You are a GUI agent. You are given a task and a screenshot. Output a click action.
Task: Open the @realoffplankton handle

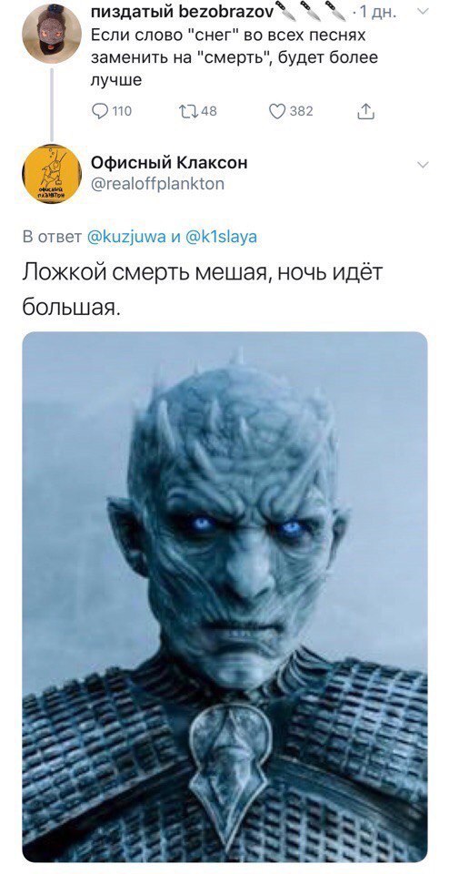pyautogui.click(x=157, y=183)
